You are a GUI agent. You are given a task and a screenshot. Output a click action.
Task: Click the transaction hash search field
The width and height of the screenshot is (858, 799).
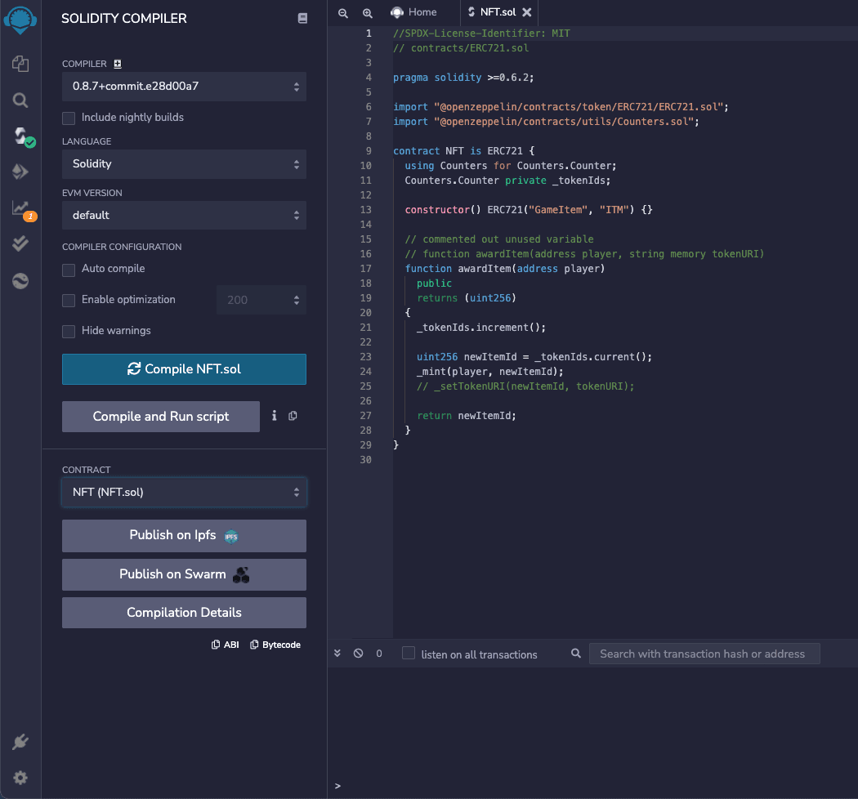(703, 654)
